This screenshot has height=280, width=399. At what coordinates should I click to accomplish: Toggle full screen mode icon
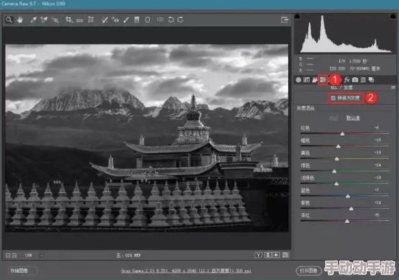pyautogui.click(x=285, y=19)
